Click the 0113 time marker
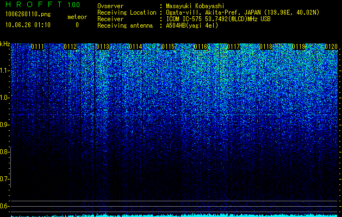The width and height of the screenshot is (342, 217). pyautogui.click(x=103, y=47)
